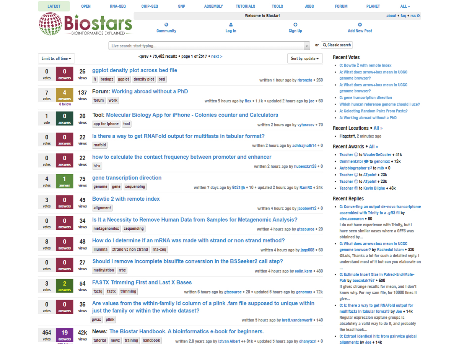Click the Teacher smiley award icon
Viewport: 459px width, 344px height.
(x=356, y=154)
